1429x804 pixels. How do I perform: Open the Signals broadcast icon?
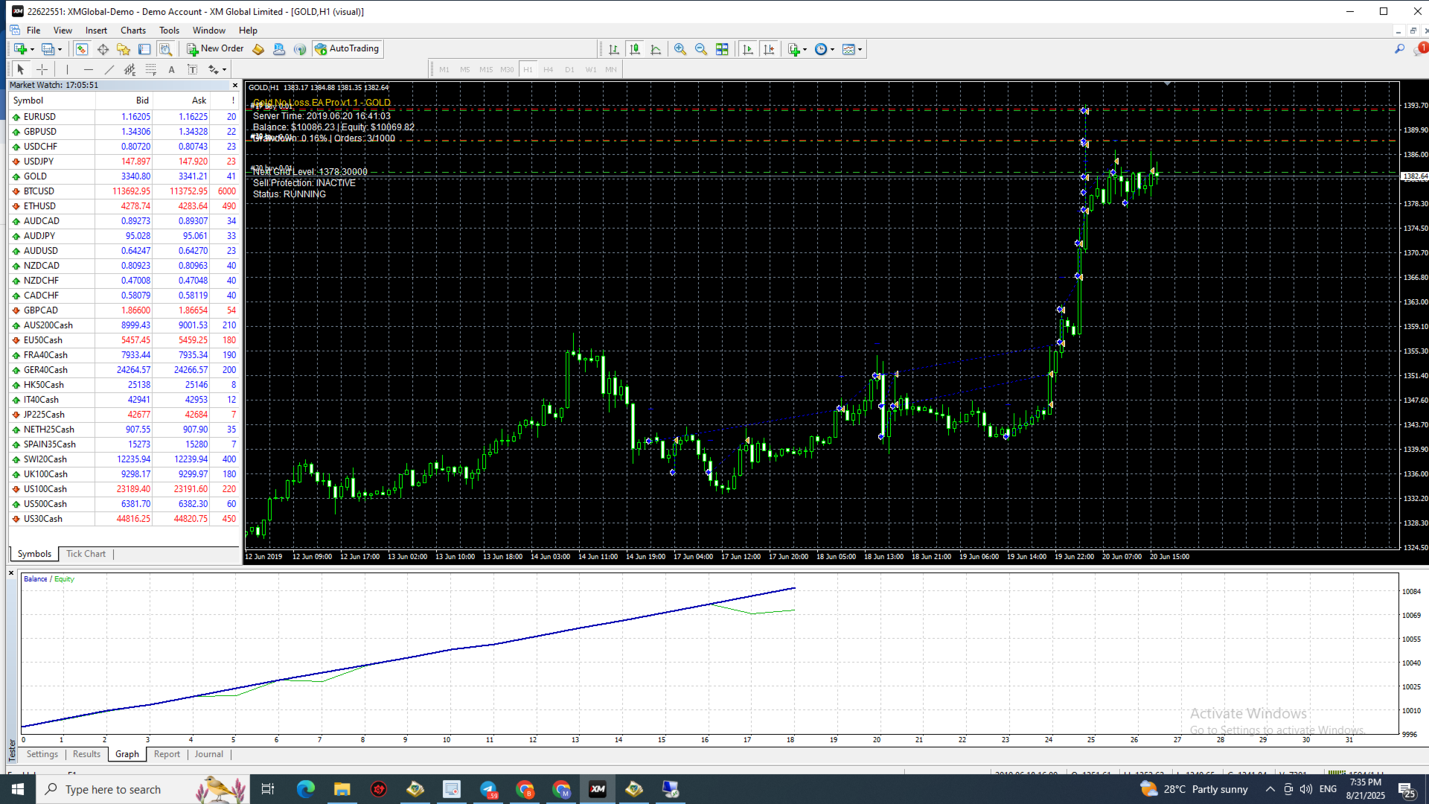(300, 49)
